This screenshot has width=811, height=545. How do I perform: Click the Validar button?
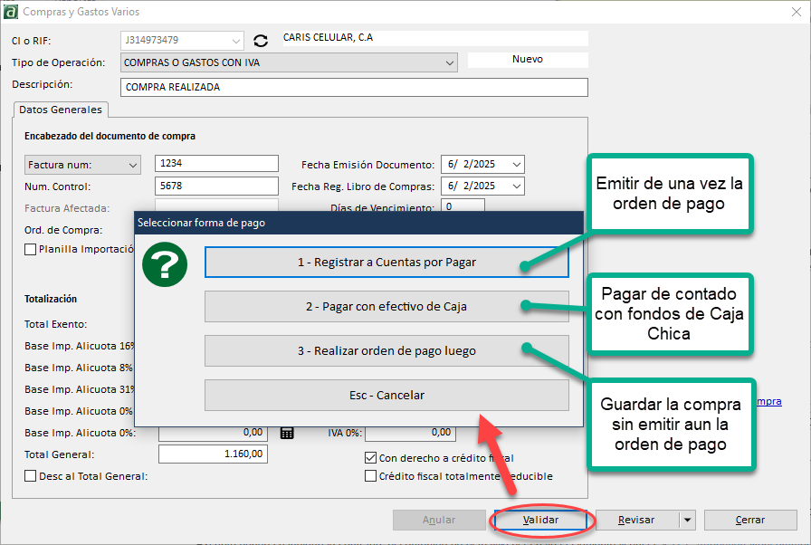[541, 521]
